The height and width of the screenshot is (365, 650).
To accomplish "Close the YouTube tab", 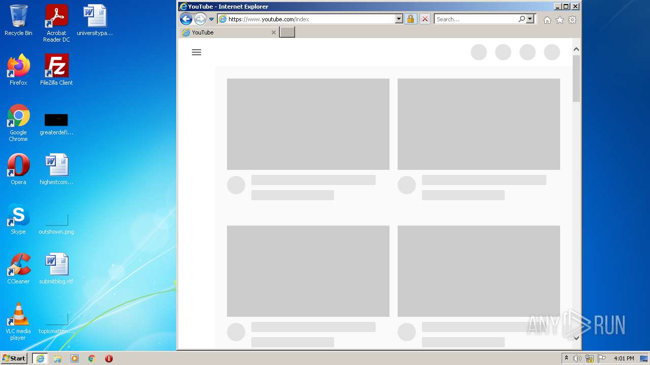I will pyautogui.click(x=274, y=32).
